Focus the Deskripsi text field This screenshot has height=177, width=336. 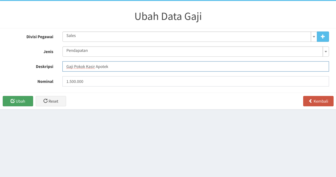pos(196,66)
